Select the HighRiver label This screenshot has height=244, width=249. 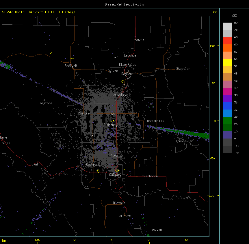(x=124, y=215)
